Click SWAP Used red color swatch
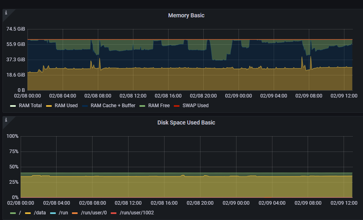This screenshot has width=363, height=220. pyautogui.click(x=177, y=106)
